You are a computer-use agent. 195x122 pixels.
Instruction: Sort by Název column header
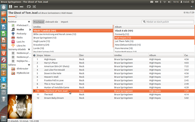click(61, 55)
